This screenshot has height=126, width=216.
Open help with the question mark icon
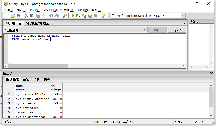click(103, 16)
